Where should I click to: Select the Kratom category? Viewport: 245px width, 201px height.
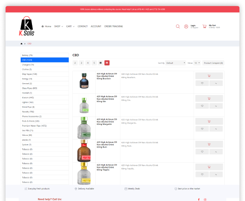[44, 97]
